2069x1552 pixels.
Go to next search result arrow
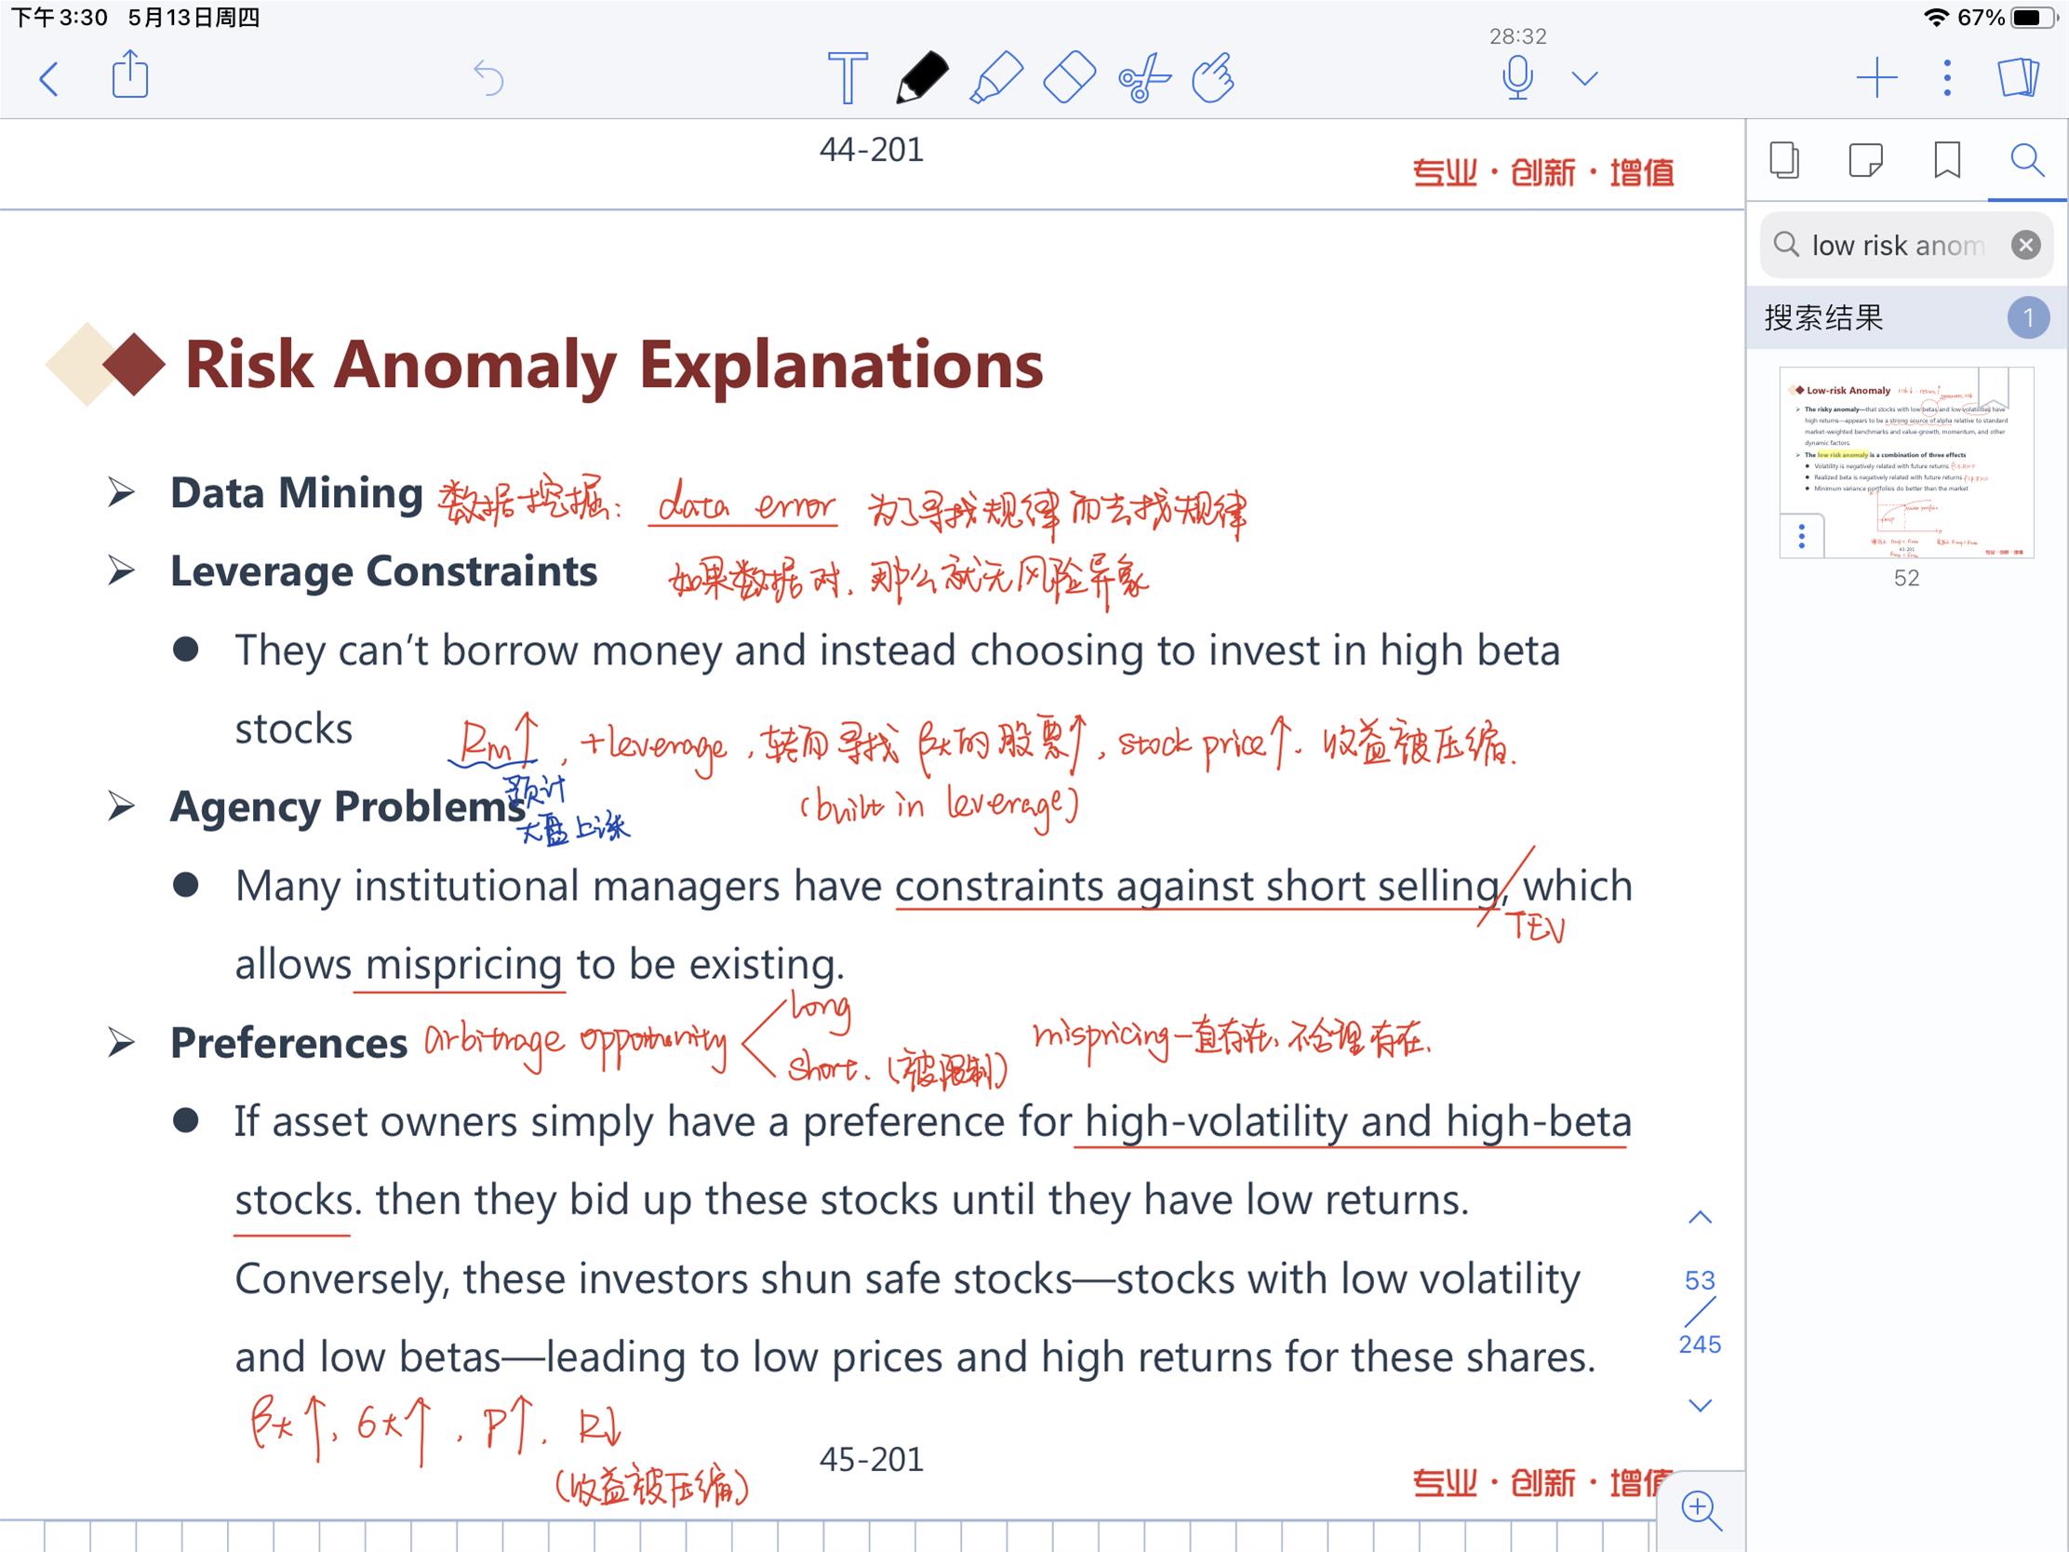pos(1700,1405)
